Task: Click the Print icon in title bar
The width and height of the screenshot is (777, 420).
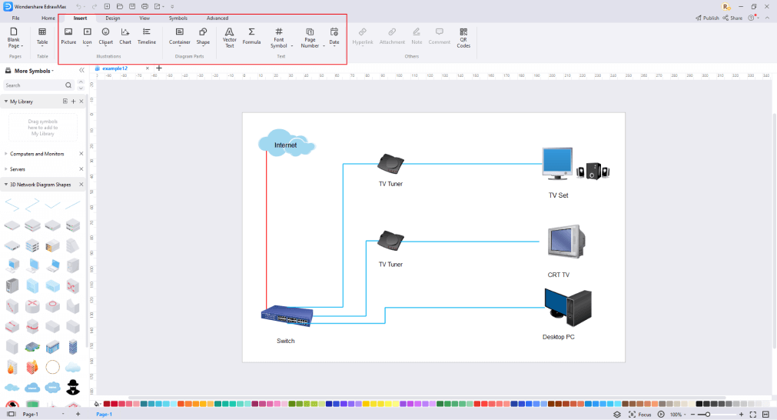Action: [x=144, y=6]
